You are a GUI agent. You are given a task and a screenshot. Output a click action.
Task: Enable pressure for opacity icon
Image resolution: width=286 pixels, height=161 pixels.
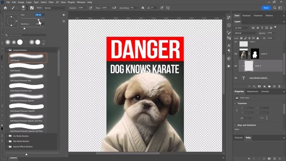click(x=91, y=8)
